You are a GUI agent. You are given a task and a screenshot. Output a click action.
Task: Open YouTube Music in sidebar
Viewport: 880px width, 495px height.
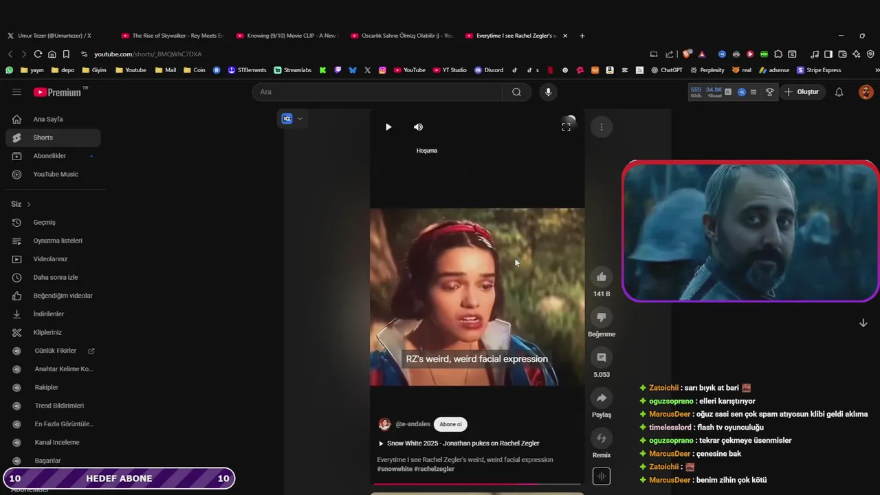click(53, 175)
